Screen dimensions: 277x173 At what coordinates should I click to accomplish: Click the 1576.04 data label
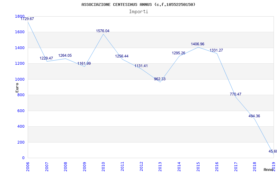102,31
